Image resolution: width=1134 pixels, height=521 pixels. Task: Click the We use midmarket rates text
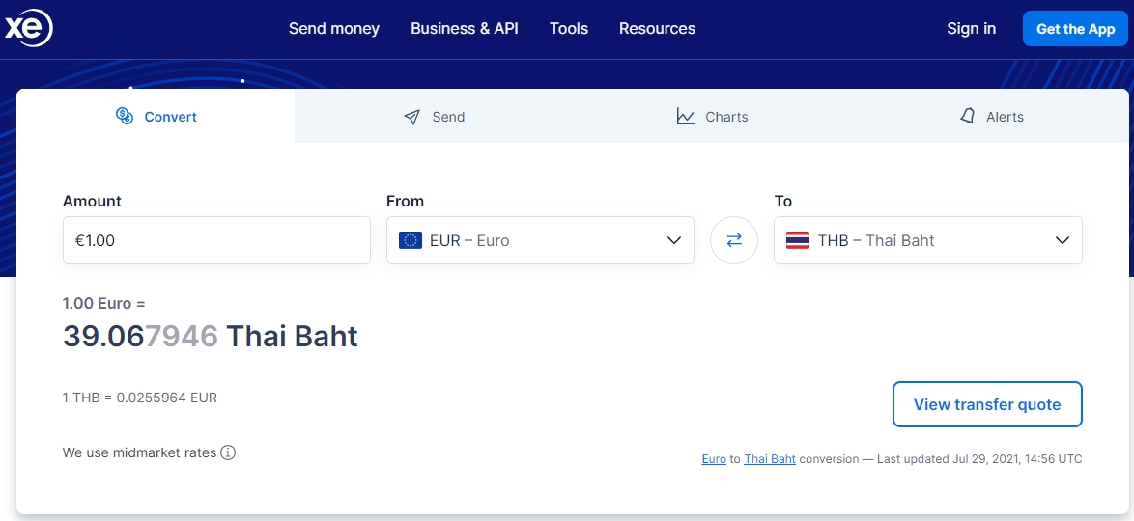[140, 453]
